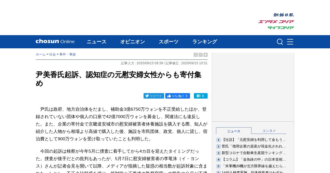This screenshot has width=330, height=173.
Task: Click the Facebook いいね! button
Action: [178, 96]
